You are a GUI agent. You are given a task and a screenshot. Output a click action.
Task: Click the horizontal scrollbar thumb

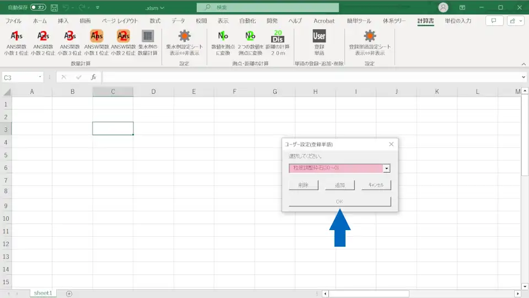pos(369,294)
